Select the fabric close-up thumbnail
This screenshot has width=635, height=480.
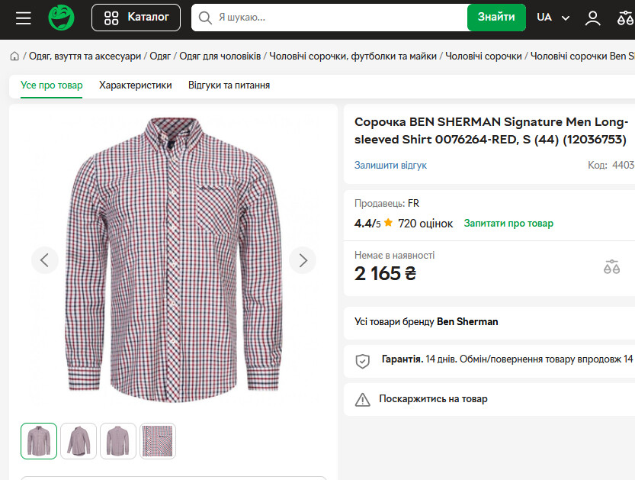click(158, 441)
